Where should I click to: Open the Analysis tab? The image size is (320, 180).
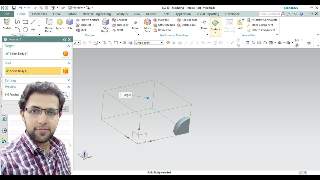point(122,14)
